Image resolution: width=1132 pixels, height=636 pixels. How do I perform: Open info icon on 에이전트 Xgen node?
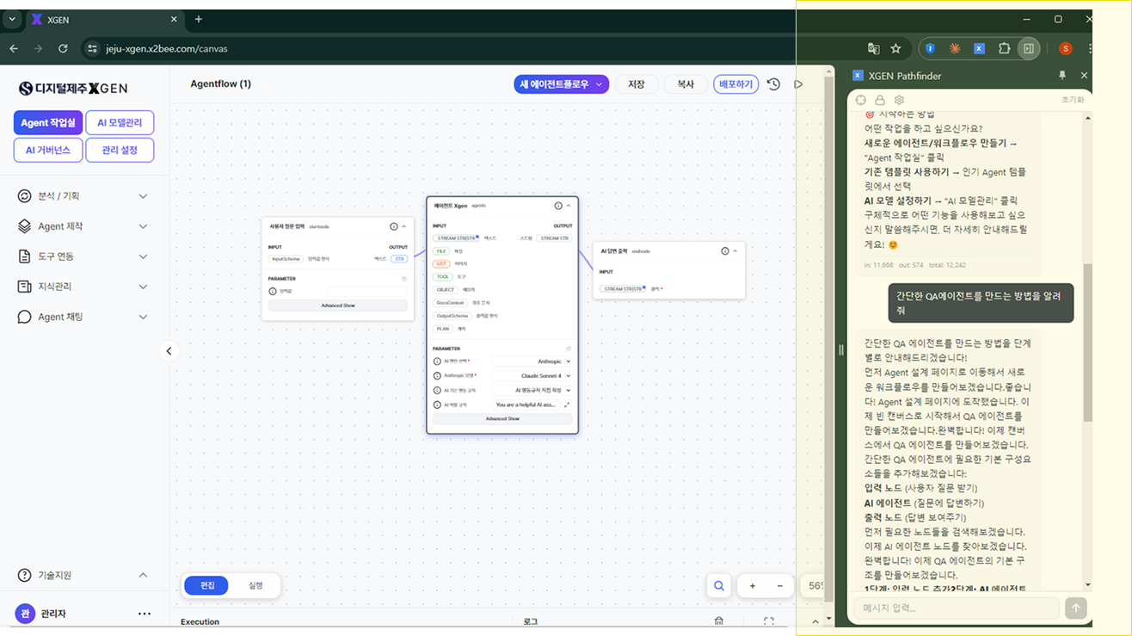557,206
